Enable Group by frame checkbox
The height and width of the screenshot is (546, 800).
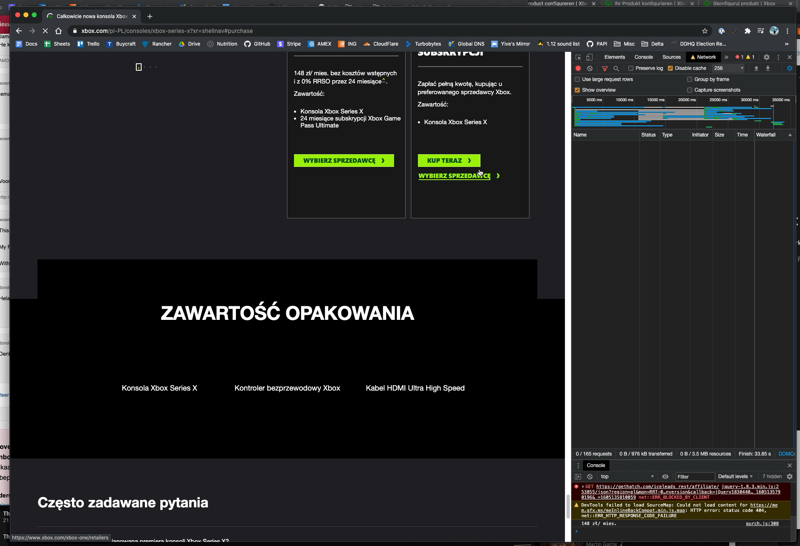[x=690, y=79]
